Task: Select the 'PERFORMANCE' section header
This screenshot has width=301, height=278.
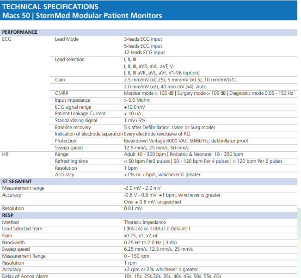Action: [x=20, y=32]
